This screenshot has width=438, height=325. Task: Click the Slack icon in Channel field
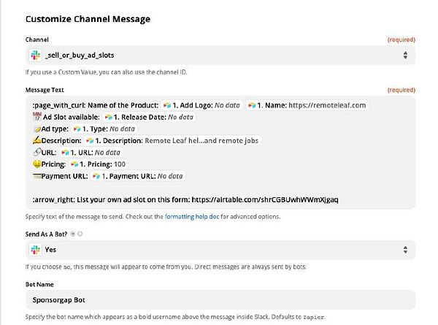36,55
